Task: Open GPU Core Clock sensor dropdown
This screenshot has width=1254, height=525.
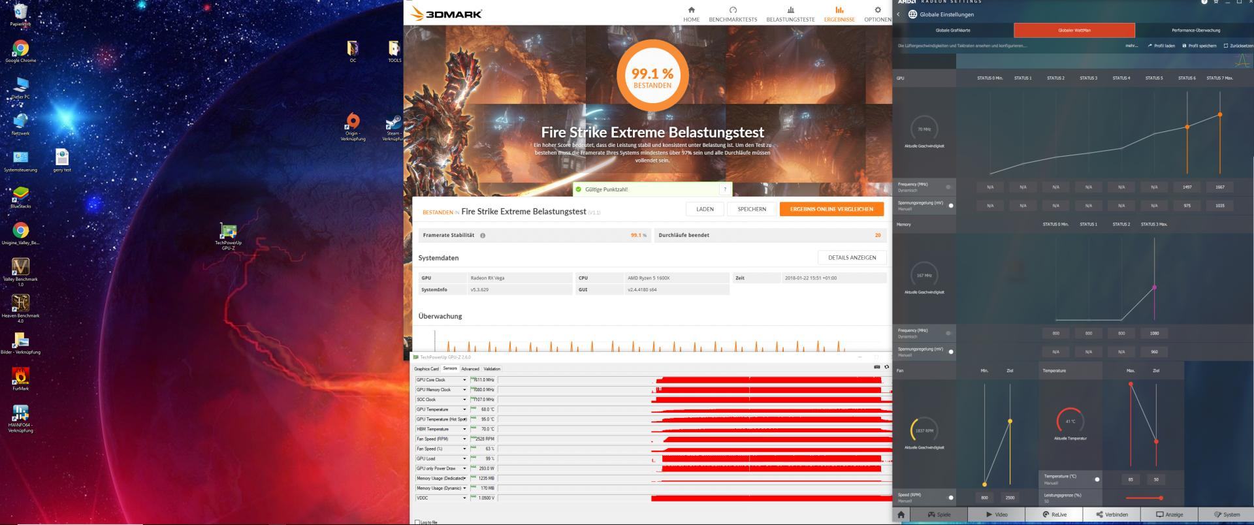Action: click(x=465, y=380)
